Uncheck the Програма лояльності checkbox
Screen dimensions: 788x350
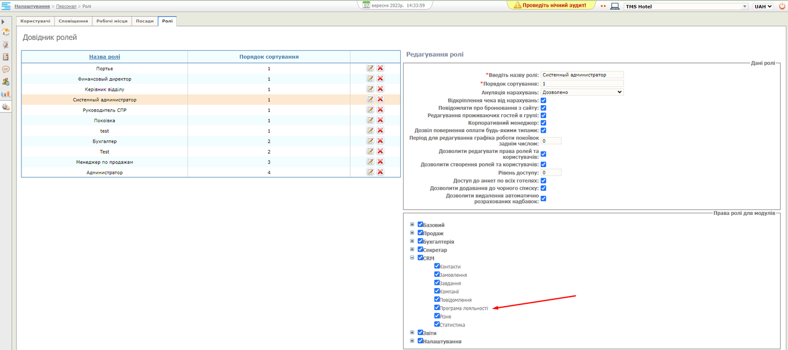tap(437, 308)
